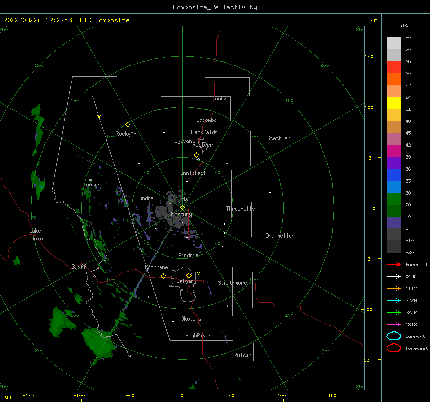The image size is (430, 402).
Task: Click the RockyMH label
Action: (126, 134)
